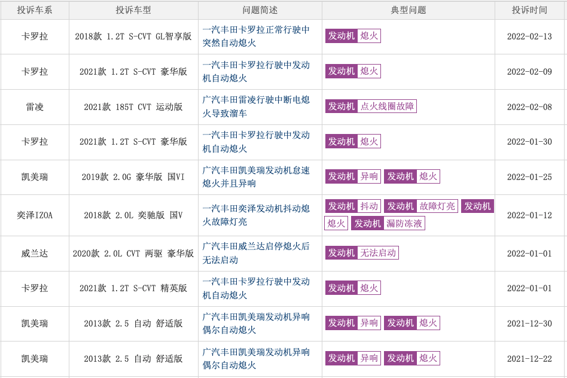Image resolution: width=567 pixels, height=378 pixels.
Task: Select 卡罗拉 in the 2022-02-13 row
Action: [35, 36]
